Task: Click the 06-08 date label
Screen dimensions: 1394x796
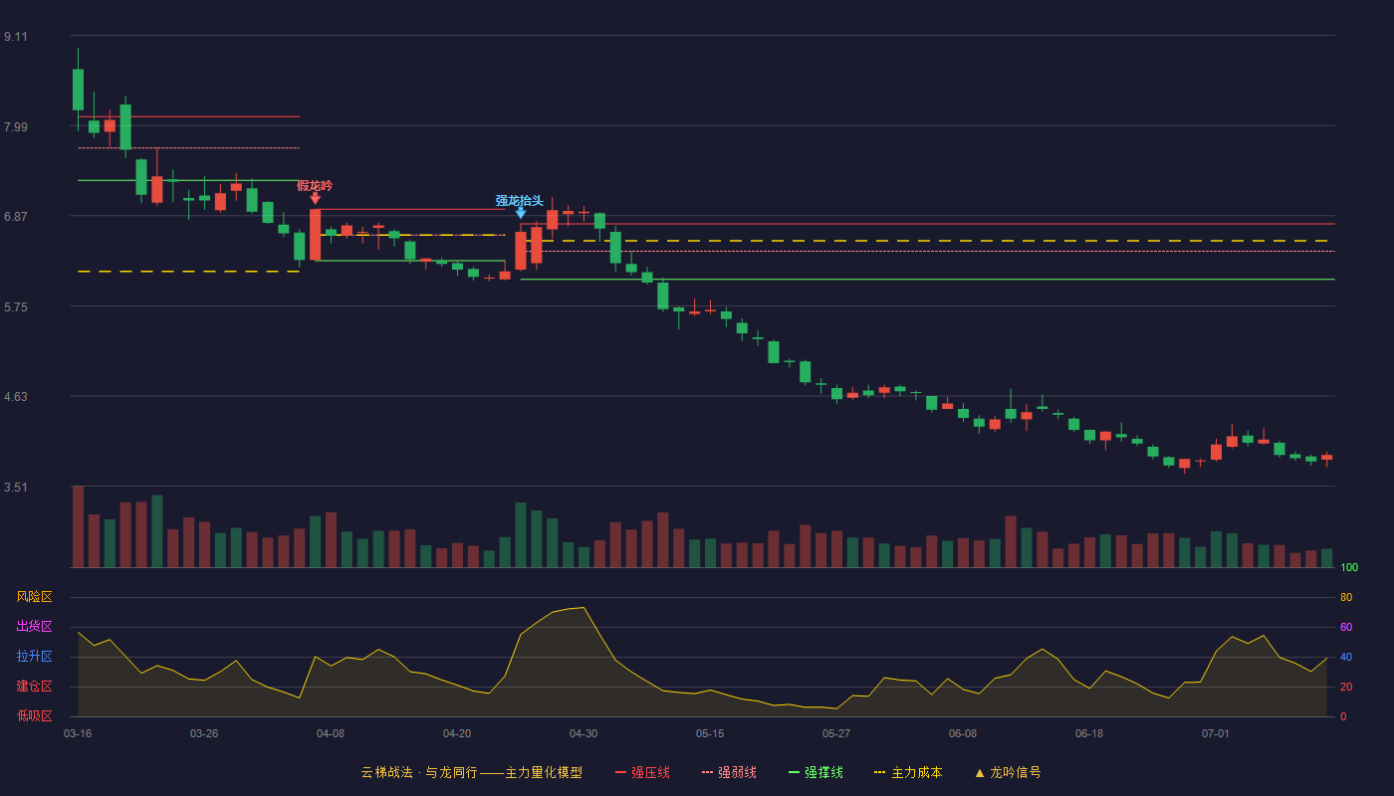Action: (x=963, y=733)
